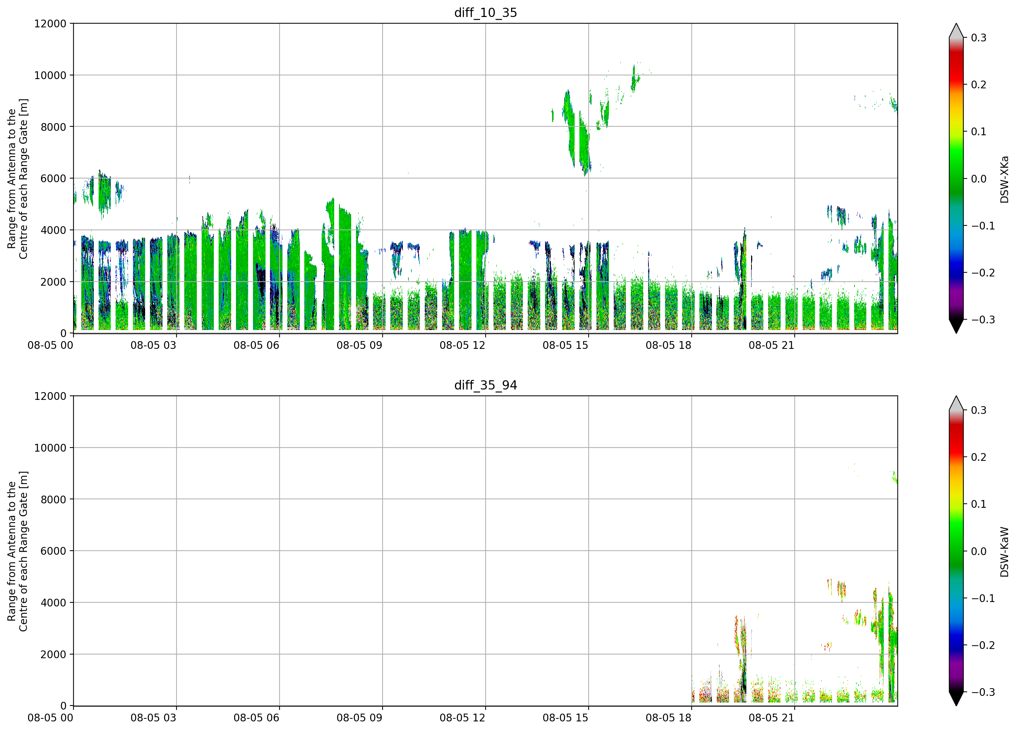The image size is (1017, 731).
Task: Click the 0.1 tick on DSW-KaW colorbar
Action: (979, 504)
